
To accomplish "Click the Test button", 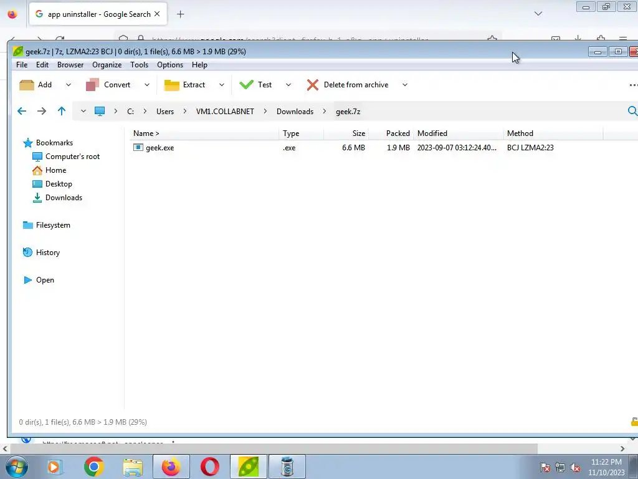I will pos(255,85).
